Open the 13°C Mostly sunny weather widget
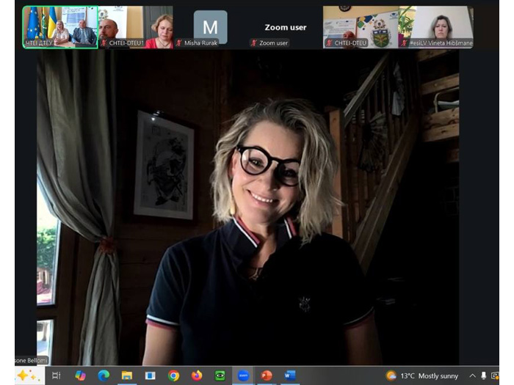Viewport: 514px width, 385px height. 422,375
